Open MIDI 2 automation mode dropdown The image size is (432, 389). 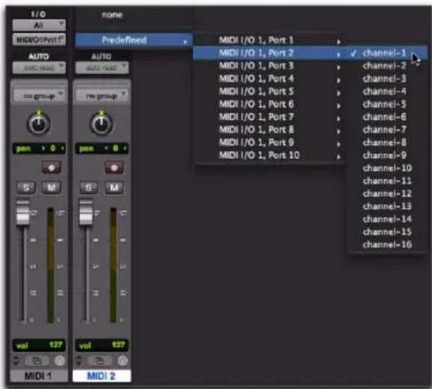pos(102,68)
